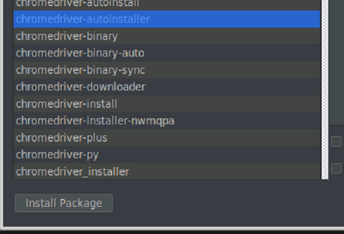
Task: Select the chromedriver_installer row
Action: [166, 171]
